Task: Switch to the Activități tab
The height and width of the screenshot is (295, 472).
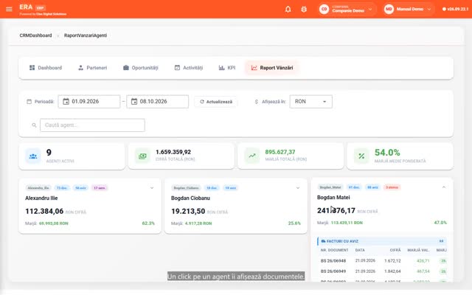Action: click(x=189, y=68)
